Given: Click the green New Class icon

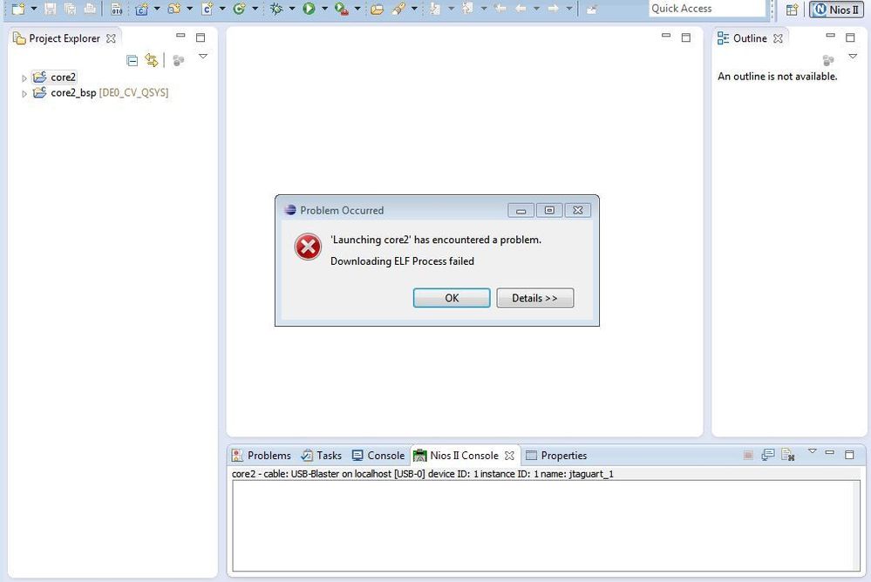Looking at the screenshot, I should pyautogui.click(x=240, y=9).
